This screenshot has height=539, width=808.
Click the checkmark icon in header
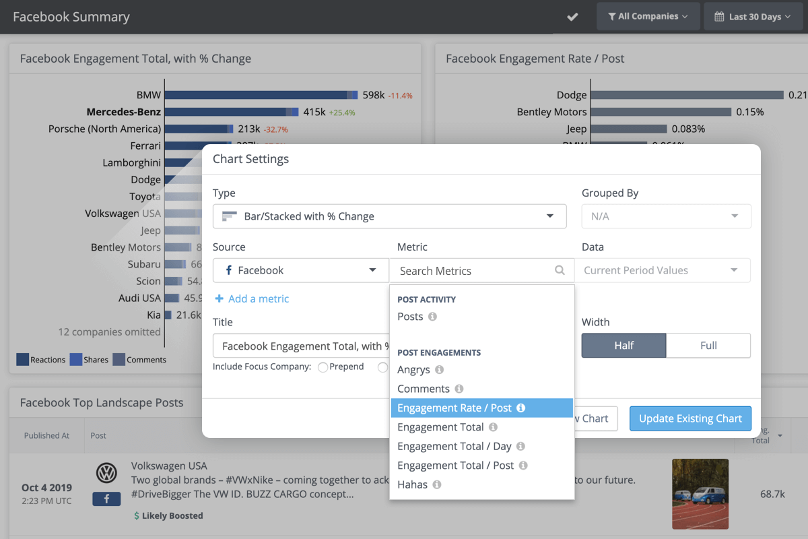click(572, 17)
